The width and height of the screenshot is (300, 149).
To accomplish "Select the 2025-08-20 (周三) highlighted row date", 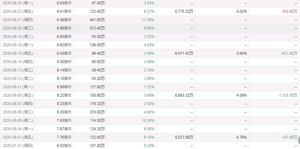I will 18,28.
